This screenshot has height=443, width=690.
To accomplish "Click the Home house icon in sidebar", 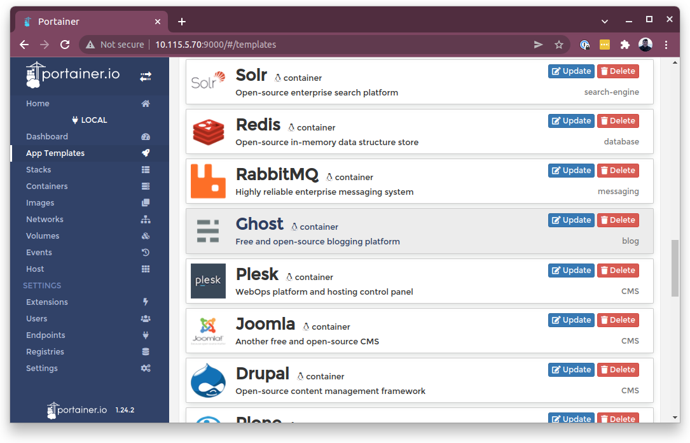I will coord(146,104).
